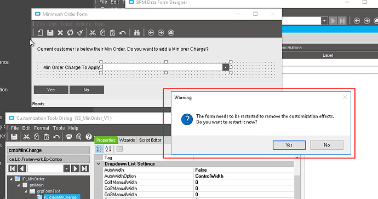Select the Categorized view icon in Properties grid

click(100, 149)
